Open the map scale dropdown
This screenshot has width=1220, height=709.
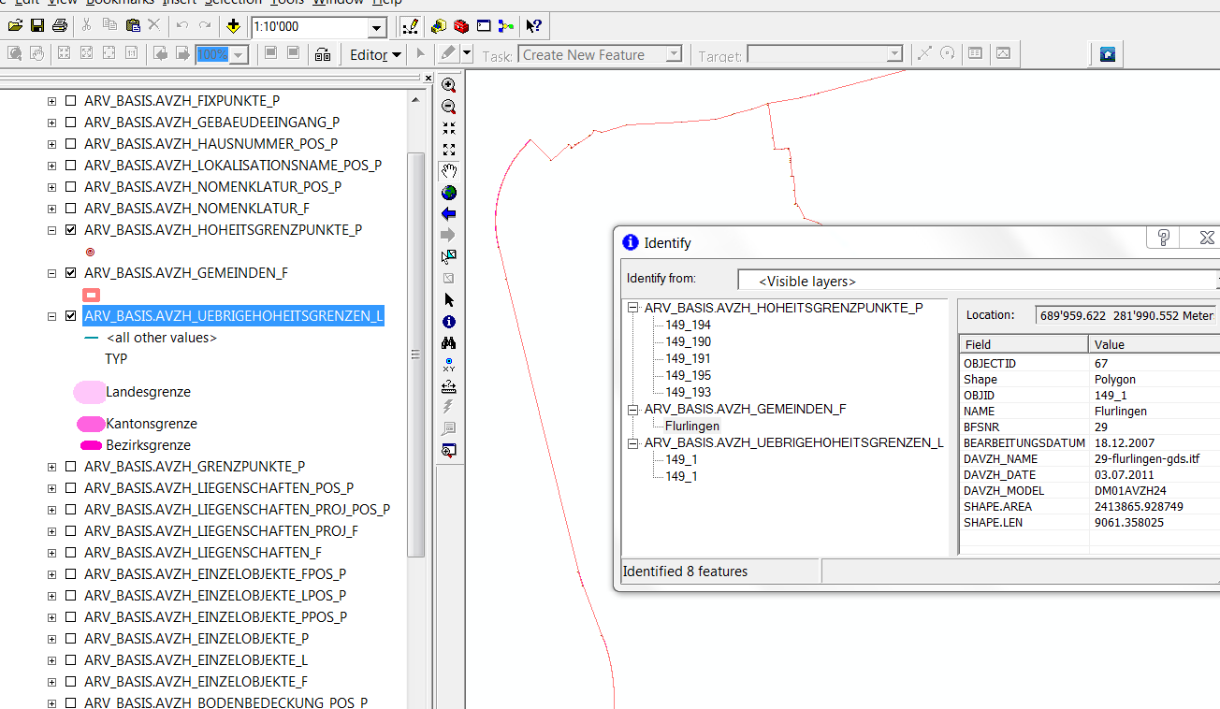click(x=376, y=27)
